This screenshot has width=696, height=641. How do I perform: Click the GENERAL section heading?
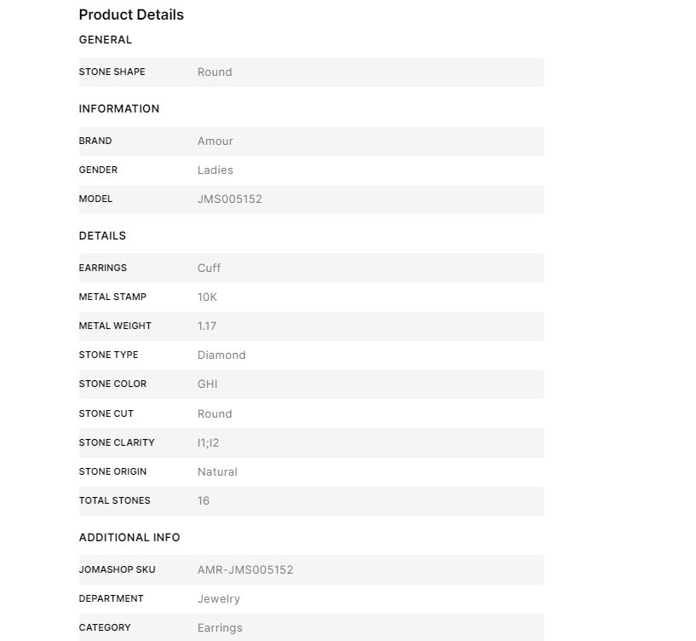coord(105,40)
